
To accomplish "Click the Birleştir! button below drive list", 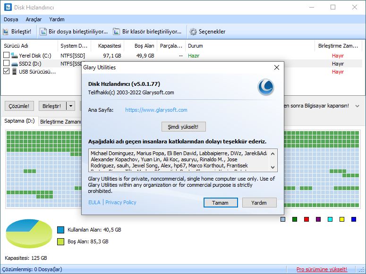I will (x=52, y=106).
